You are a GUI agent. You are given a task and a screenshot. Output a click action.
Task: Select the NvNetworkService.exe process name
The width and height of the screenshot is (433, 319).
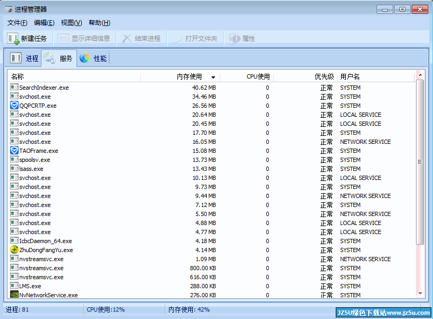tap(48, 295)
